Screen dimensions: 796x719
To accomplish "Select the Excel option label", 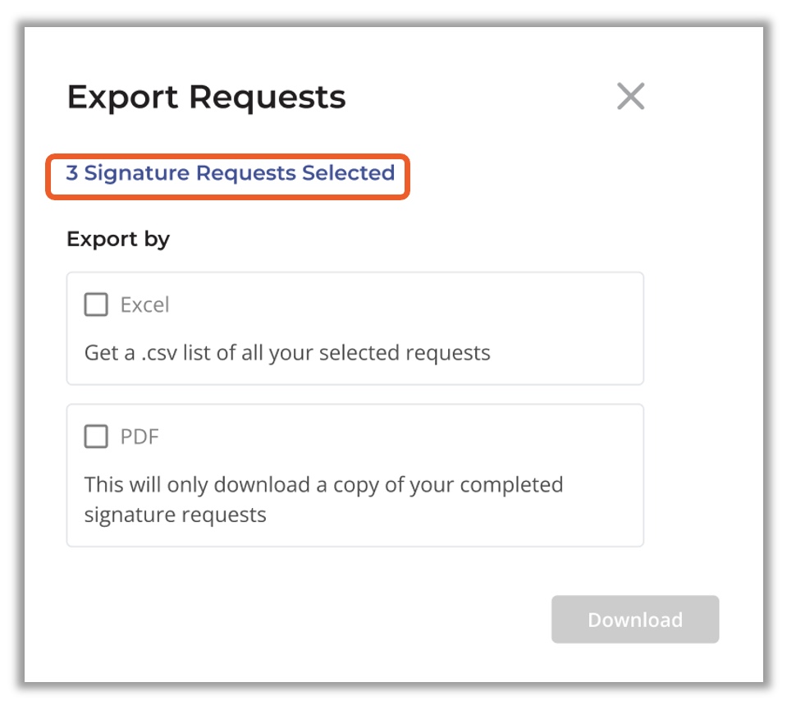I will tap(144, 305).
